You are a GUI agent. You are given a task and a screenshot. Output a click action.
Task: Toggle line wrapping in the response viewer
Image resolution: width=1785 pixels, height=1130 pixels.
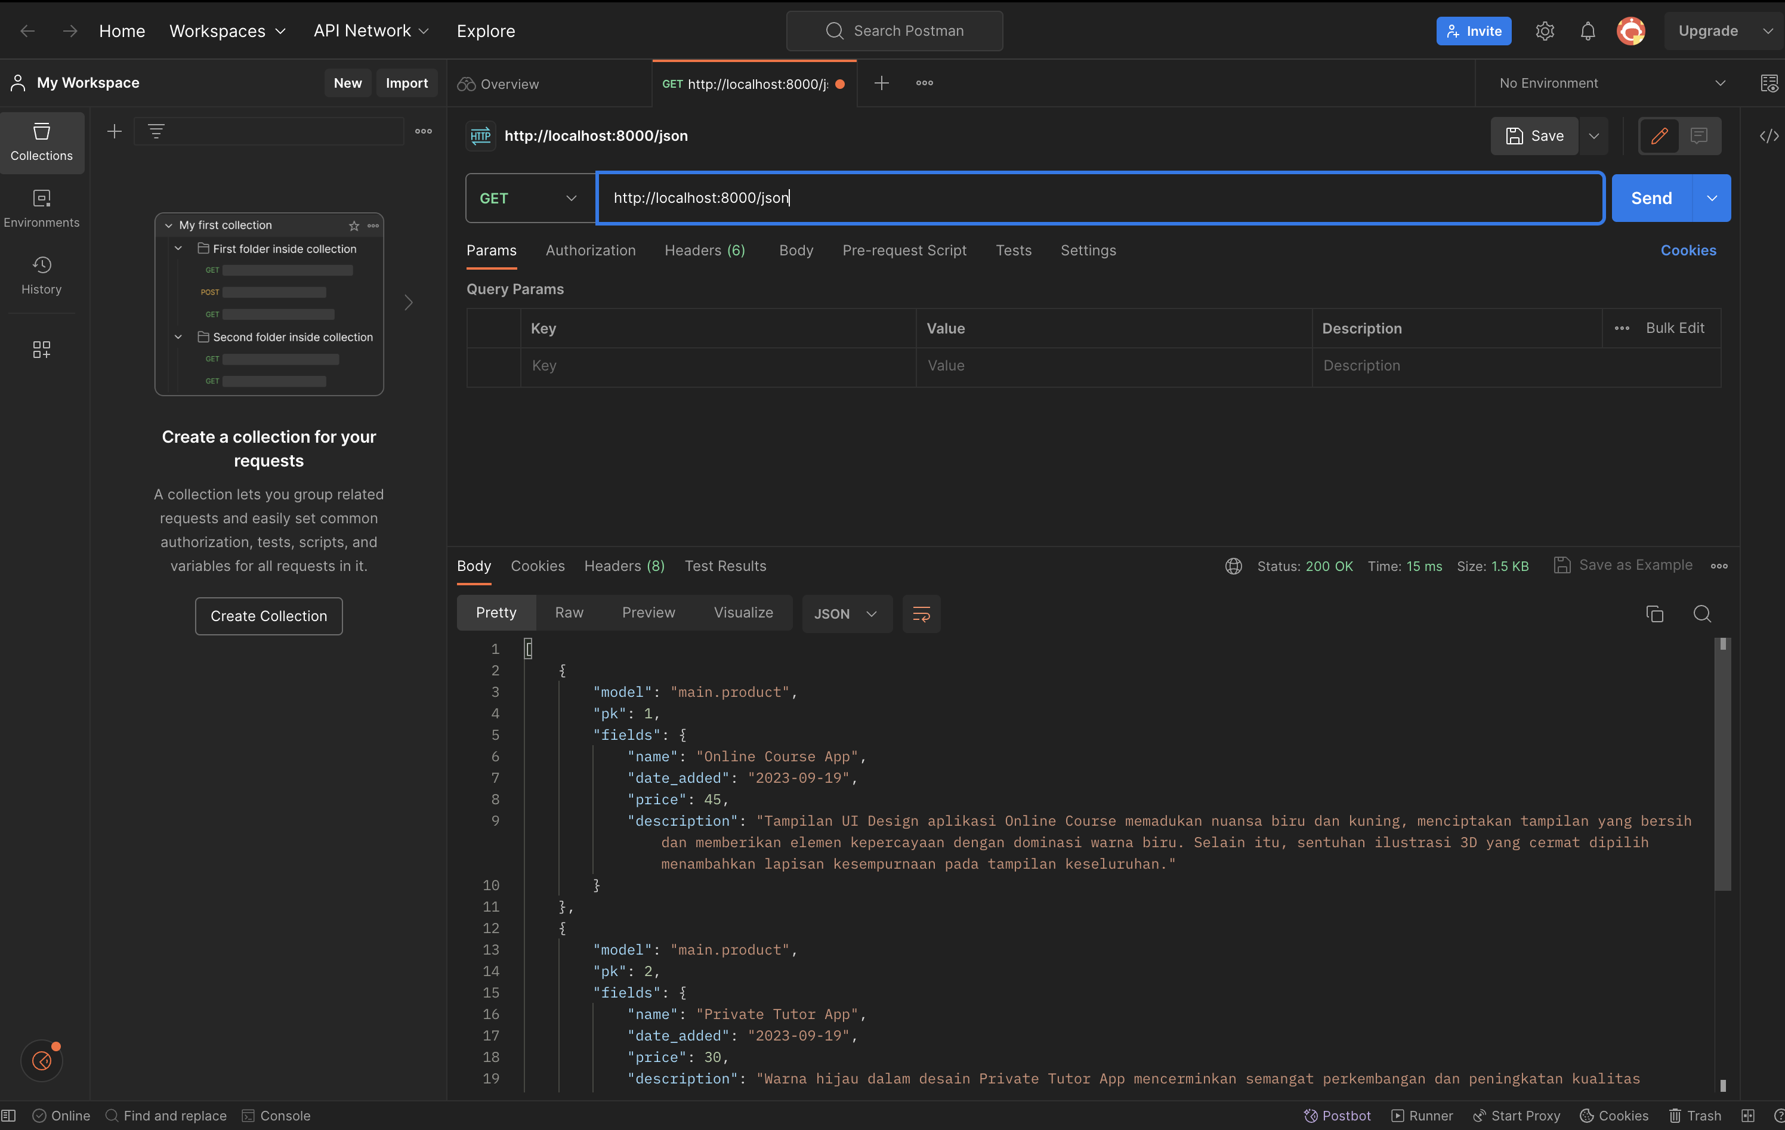pos(921,614)
